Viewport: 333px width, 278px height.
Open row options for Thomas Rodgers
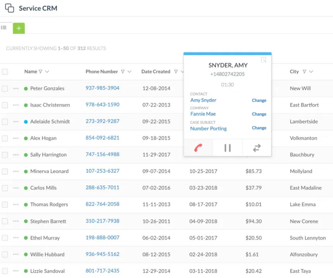(x=16, y=205)
